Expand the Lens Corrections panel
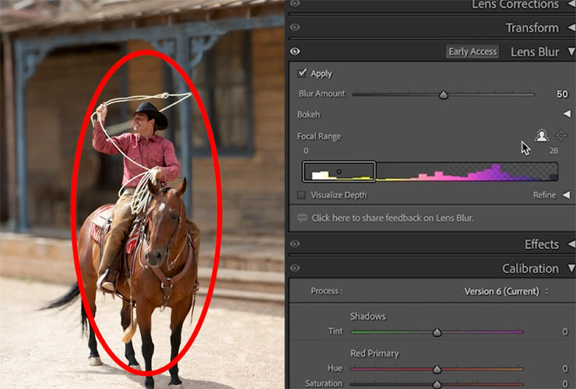 point(571,4)
